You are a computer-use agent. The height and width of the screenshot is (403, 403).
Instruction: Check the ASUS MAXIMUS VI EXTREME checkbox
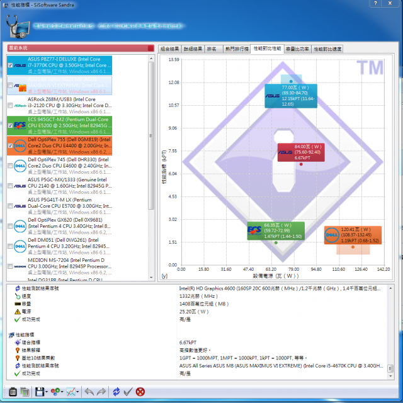tap(10, 86)
